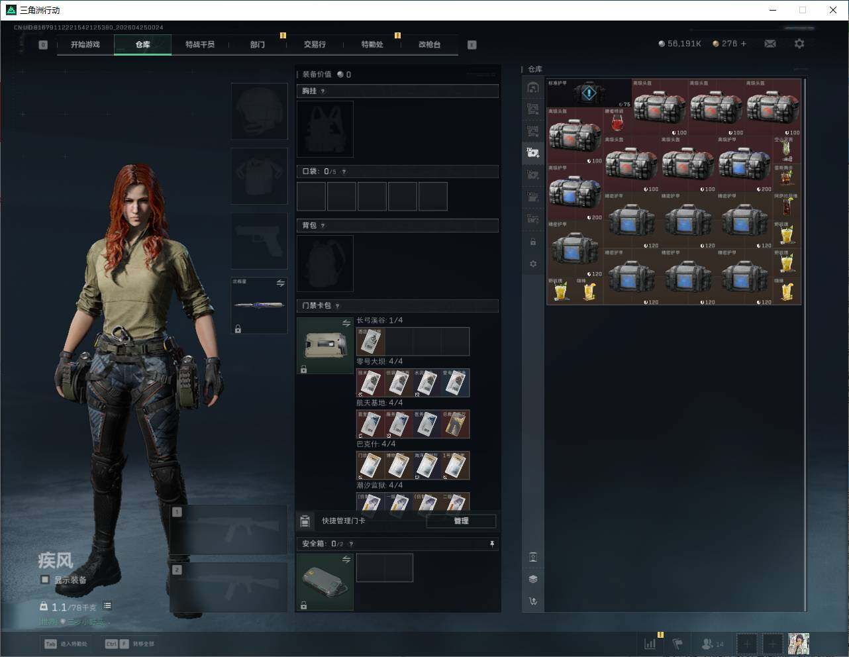
Task: Click the swap arrows on the melee knife slot
Action: coord(281,283)
